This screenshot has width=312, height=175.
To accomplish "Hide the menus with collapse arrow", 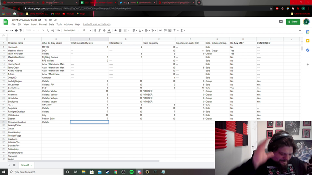I will 300,30.
